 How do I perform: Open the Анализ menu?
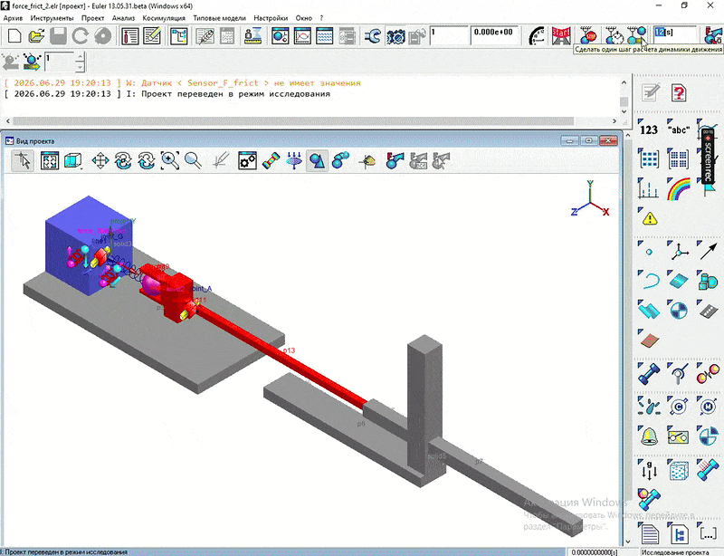click(123, 18)
